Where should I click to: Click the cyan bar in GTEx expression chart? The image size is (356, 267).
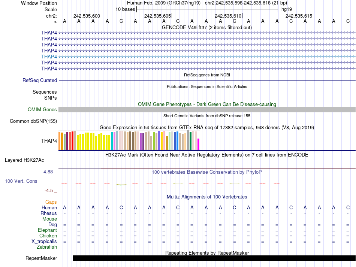[x=112, y=141]
